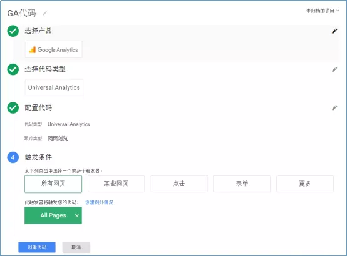Select the Universal Analytics tag type card
The width and height of the screenshot is (347, 256).
54,87
